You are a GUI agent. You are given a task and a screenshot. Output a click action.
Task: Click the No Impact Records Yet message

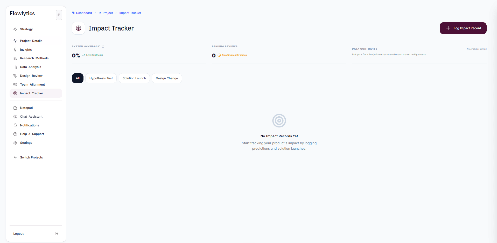279,136
